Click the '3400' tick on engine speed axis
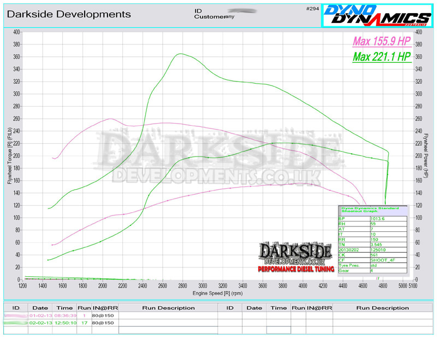The width and height of the screenshot is (437, 338). 243,286
